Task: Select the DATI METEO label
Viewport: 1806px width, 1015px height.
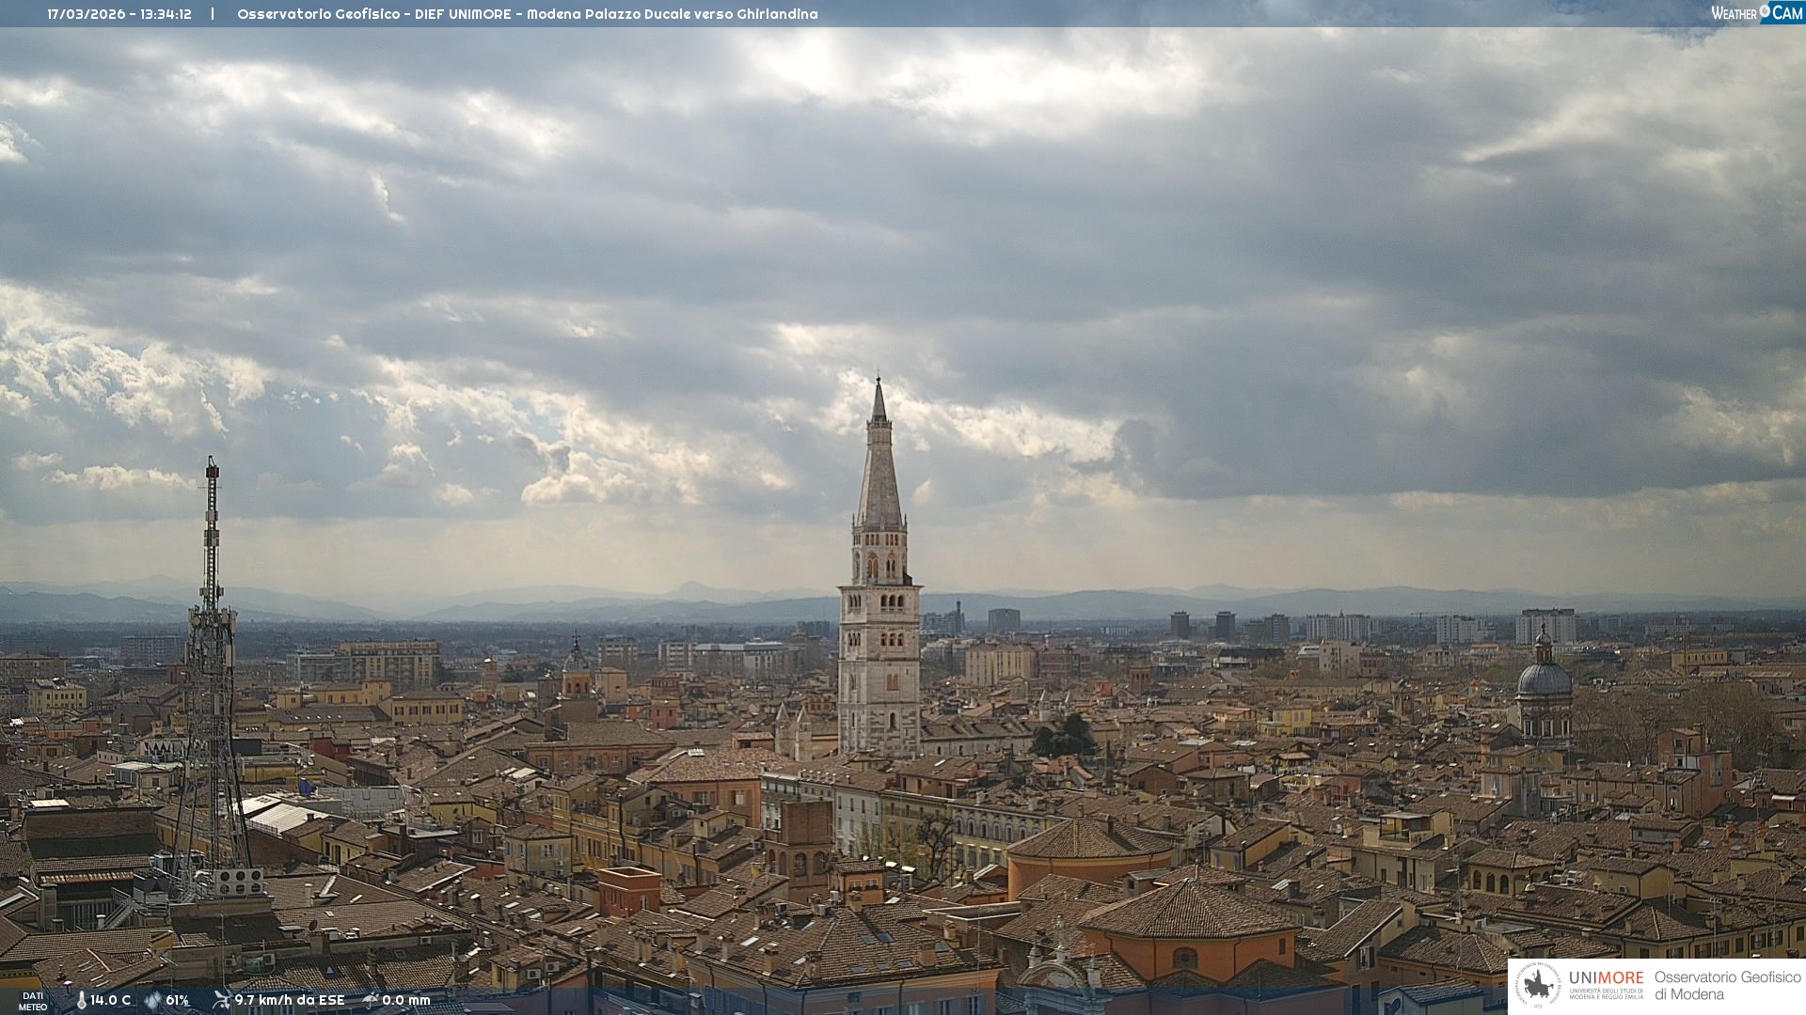Action: click(x=33, y=1001)
